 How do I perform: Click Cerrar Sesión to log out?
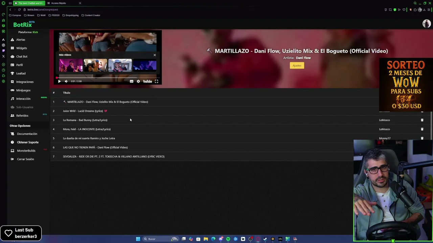(25, 159)
